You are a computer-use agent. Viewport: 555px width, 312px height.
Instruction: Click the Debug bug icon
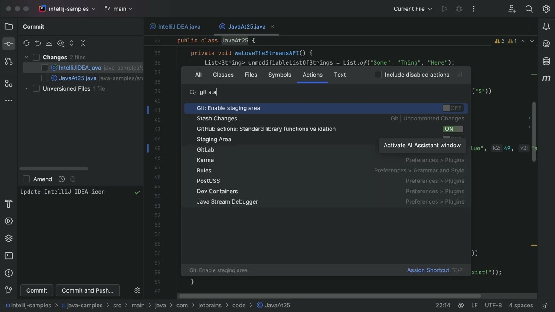[459, 9]
